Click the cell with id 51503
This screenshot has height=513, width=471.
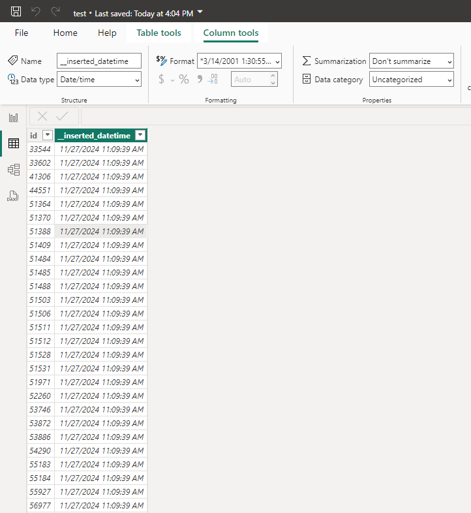(40, 300)
